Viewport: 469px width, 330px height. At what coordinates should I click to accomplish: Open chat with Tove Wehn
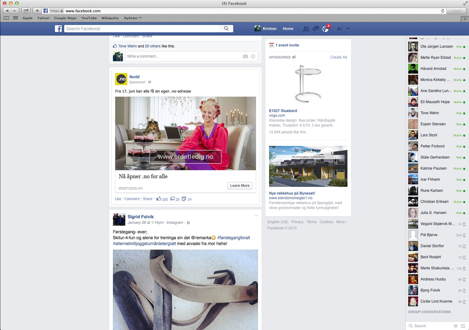click(437, 113)
